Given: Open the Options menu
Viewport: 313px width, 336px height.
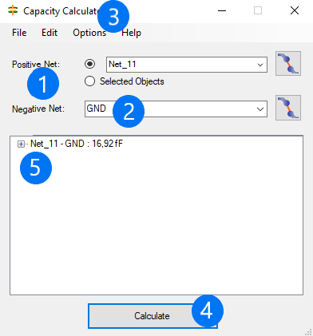Looking at the screenshot, I should click(89, 33).
